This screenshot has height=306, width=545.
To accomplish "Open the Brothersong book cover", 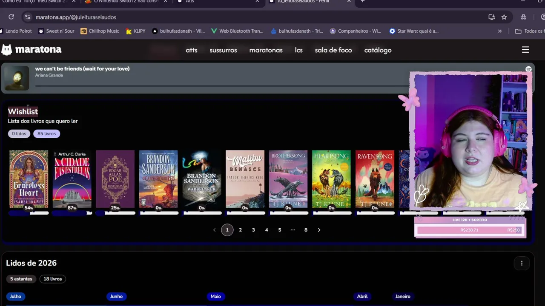I will (288, 179).
